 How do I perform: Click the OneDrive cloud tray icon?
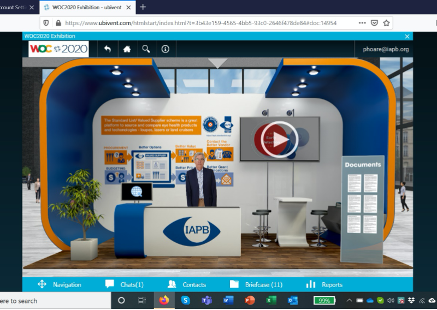370,301
